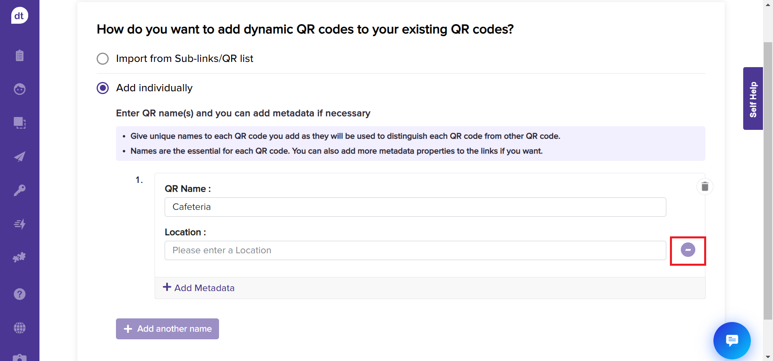This screenshot has width=773, height=361.
Task: Select the Add individually radio button
Action: click(103, 88)
